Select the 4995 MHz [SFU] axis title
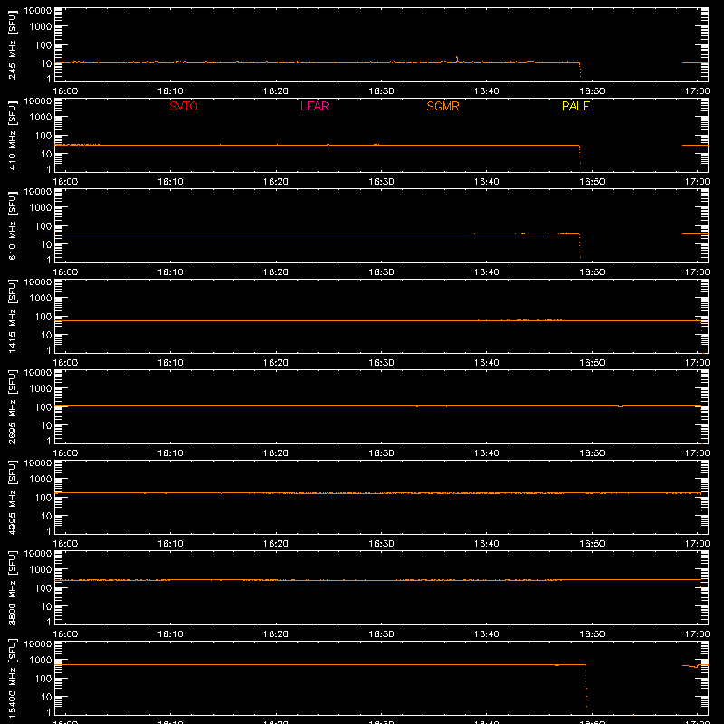Image resolution: width=724 pixels, height=724 pixels. pyautogui.click(x=12, y=497)
